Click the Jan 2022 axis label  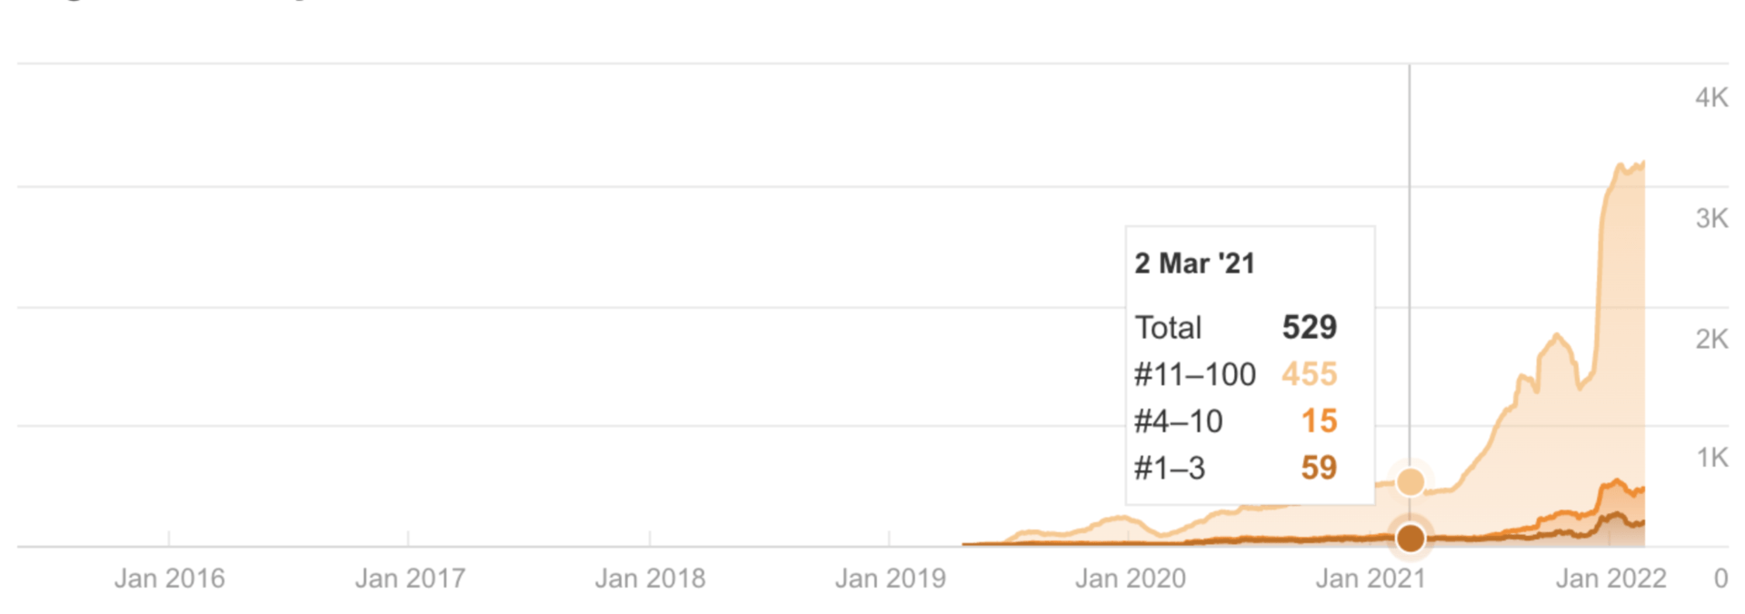tap(1611, 579)
